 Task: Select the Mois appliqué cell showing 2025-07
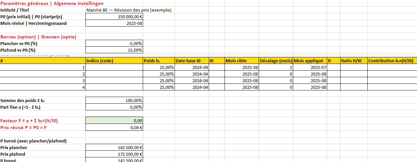[310, 67]
